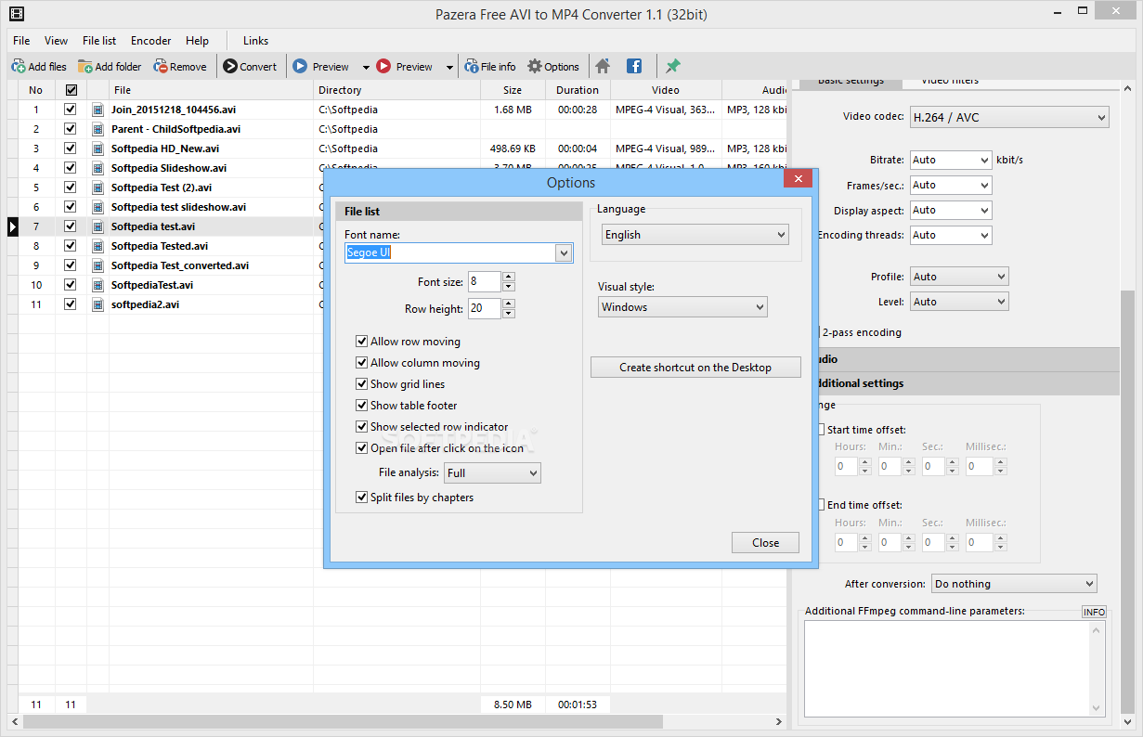1143x737 pixels.
Task: Toggle Show selected row indicator checkbox
Action: 362,427
